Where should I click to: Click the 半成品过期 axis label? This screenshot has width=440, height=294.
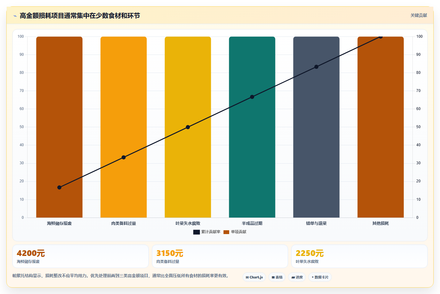click(x=252, y=223)
